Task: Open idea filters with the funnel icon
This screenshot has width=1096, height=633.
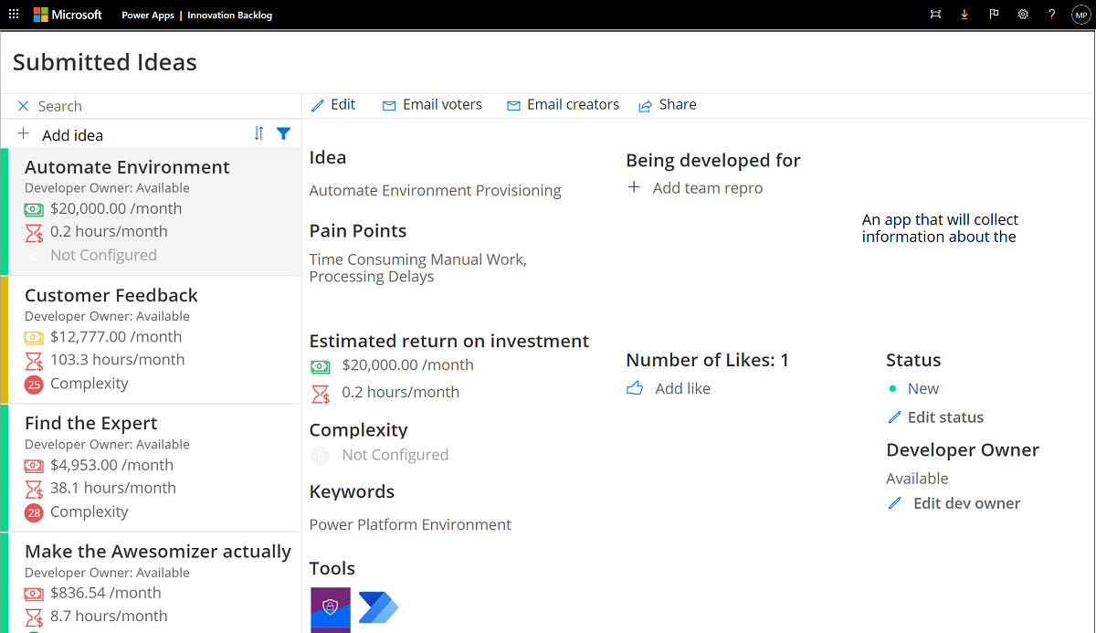Action: click(284, 133)
